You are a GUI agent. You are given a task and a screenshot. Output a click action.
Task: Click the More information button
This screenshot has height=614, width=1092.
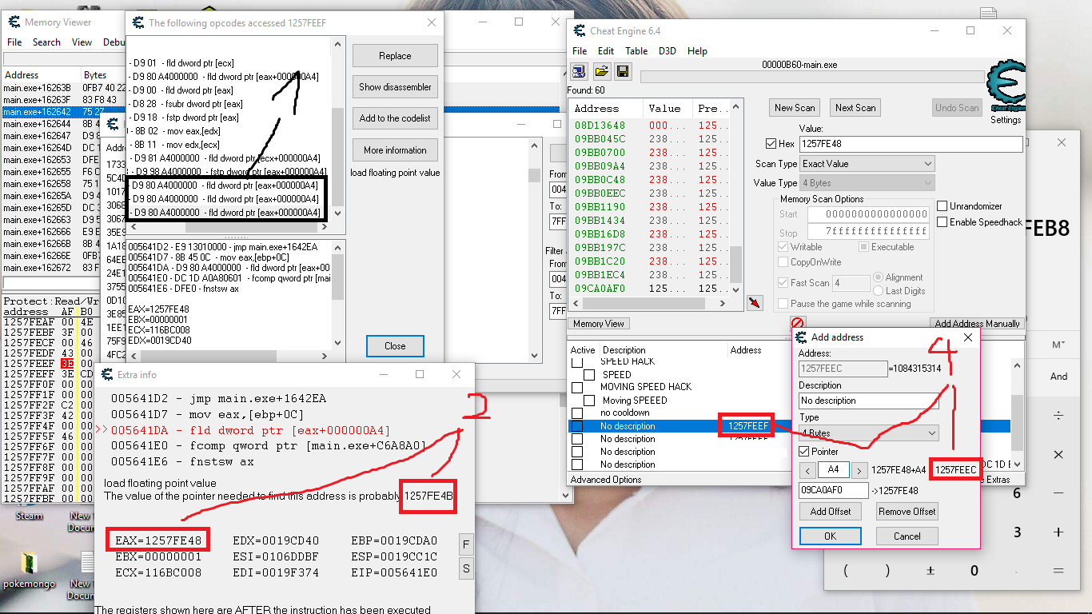tap(395, 150)
